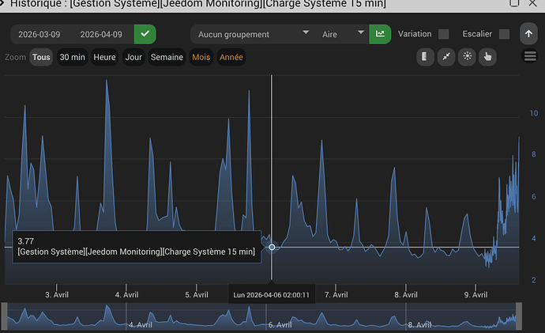Grab the right handle of navigator range slider

pos(519,316)
